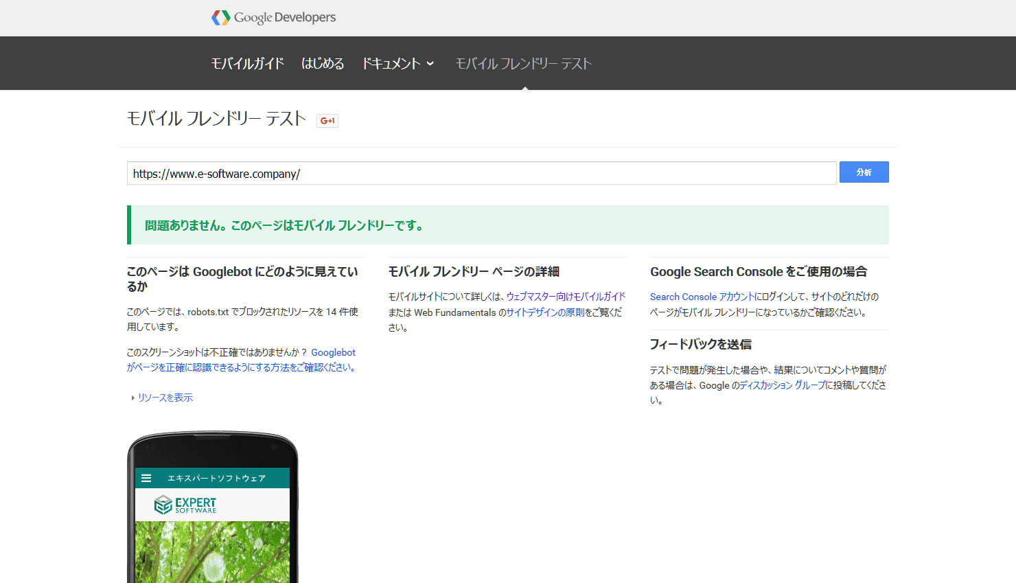Viewport: 1016px width, 583px height.
Task: Open ウェブマスター向けモバイルガイド link
Action: [x=566, y=297]
